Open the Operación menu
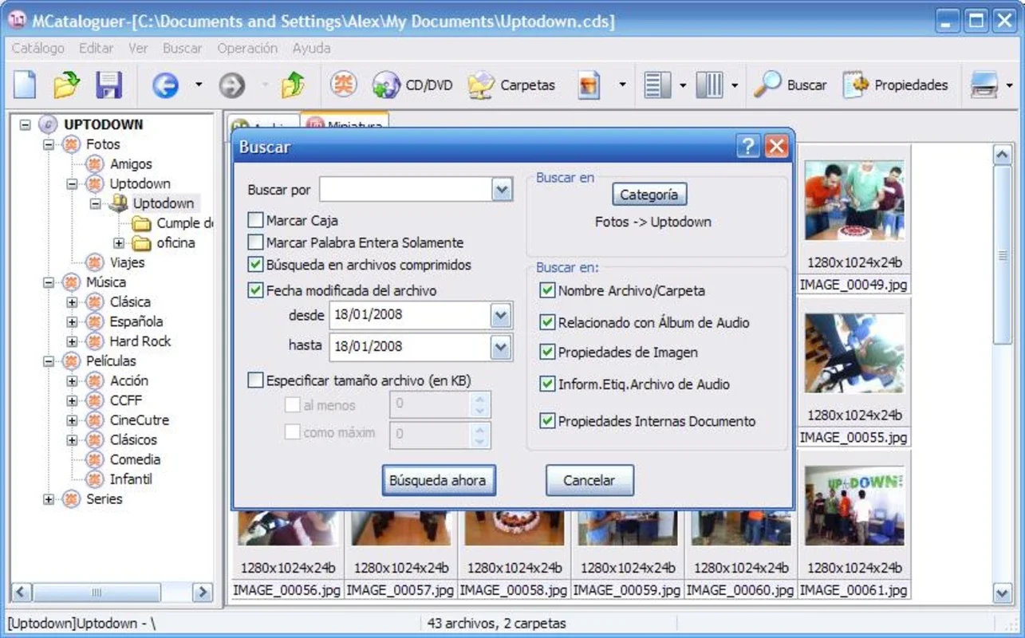 pyautogui.click(x=247, y=48)
